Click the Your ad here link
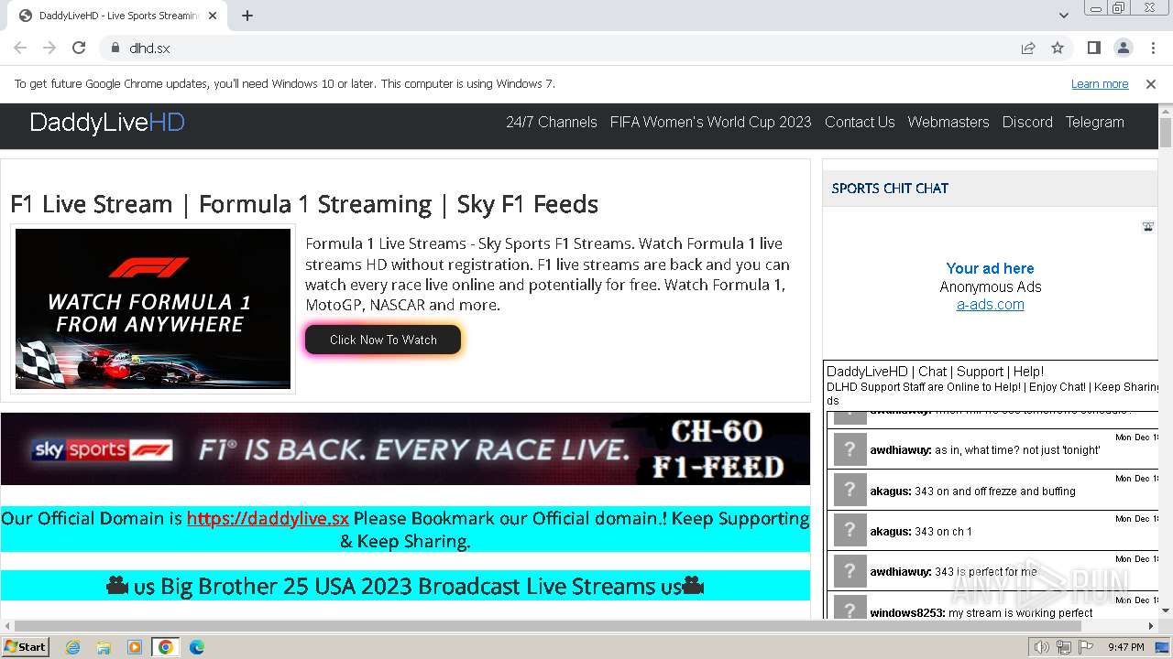 [x=990, y=268]
